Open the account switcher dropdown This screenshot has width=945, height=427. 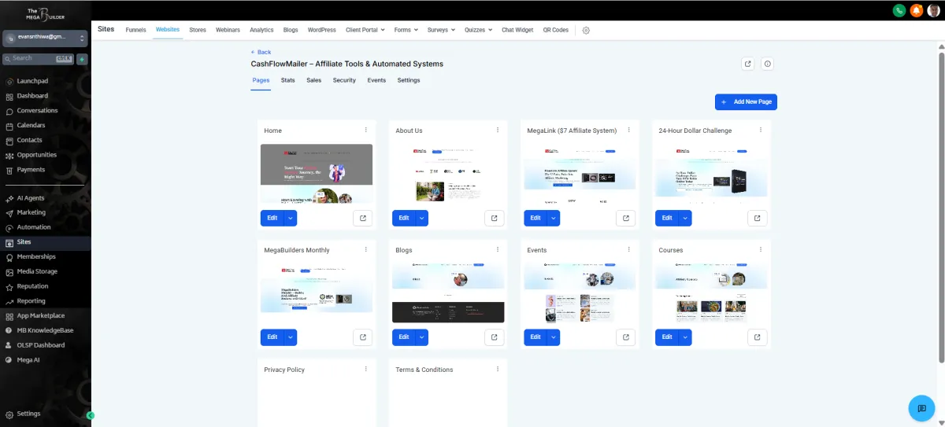pos(45,38)
